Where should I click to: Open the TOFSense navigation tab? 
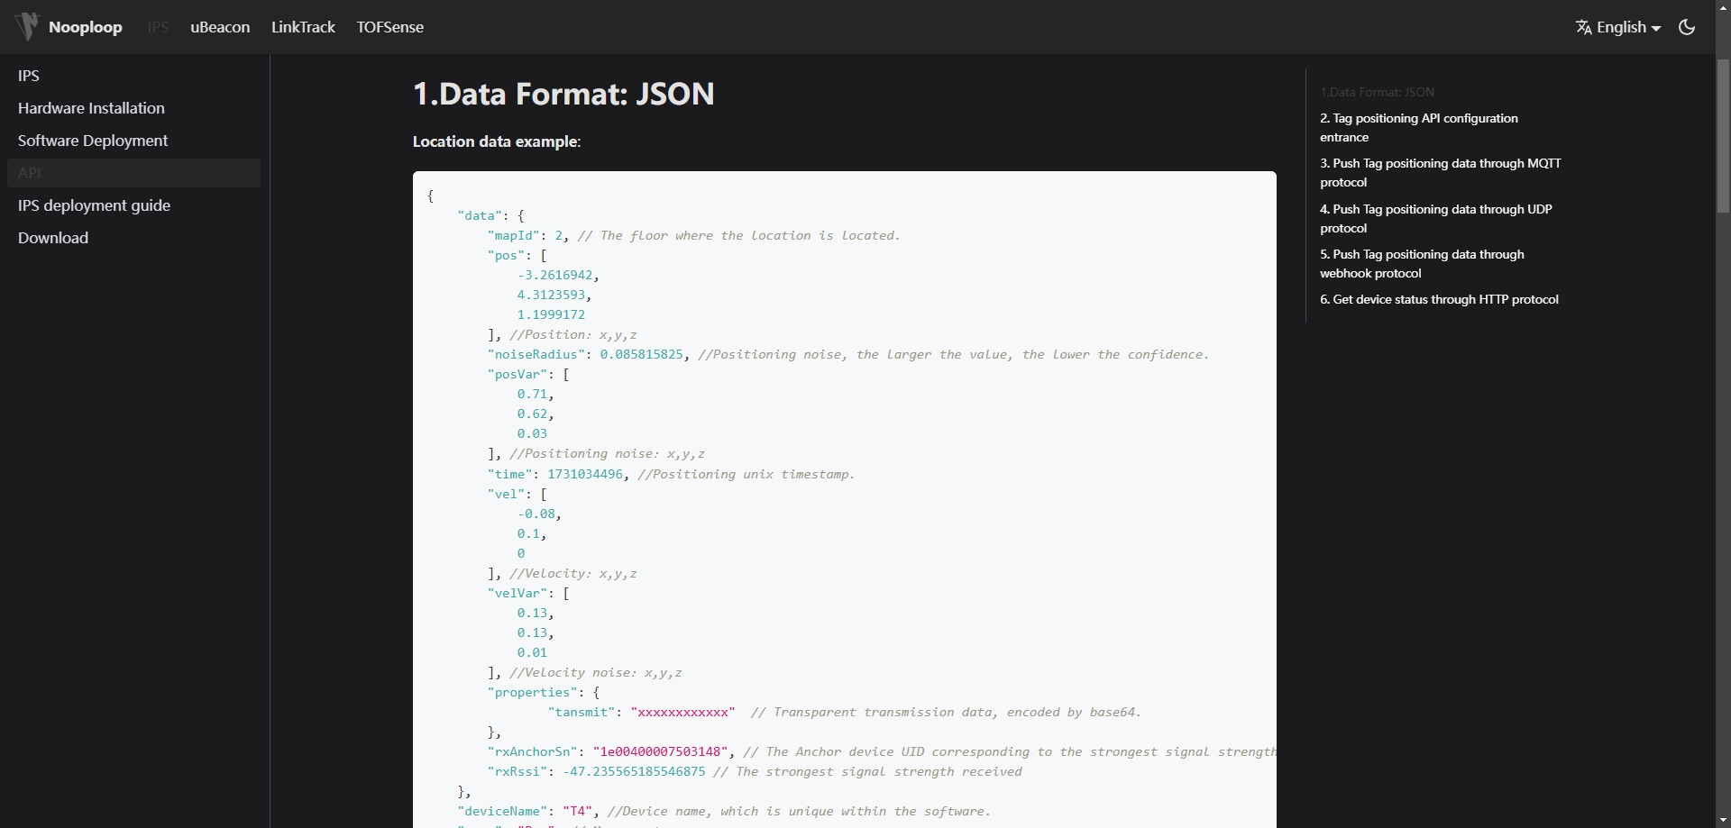[389, 27]
